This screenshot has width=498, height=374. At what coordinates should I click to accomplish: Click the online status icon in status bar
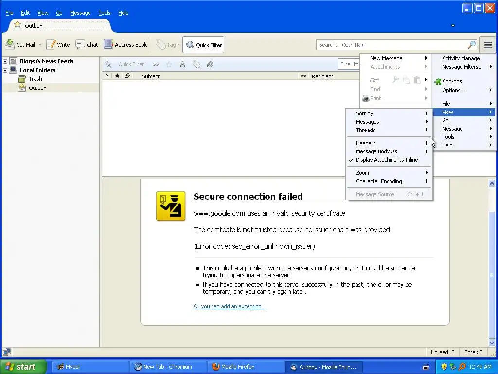point(7,352)
